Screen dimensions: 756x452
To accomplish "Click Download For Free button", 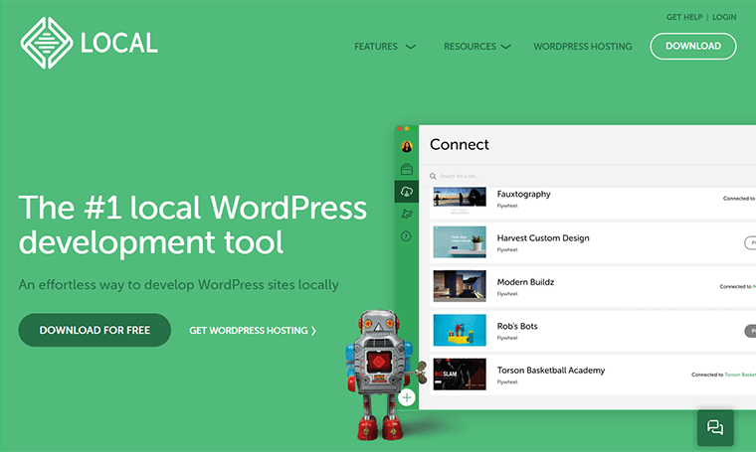I will pyautogui.click(x=94, y=330).
